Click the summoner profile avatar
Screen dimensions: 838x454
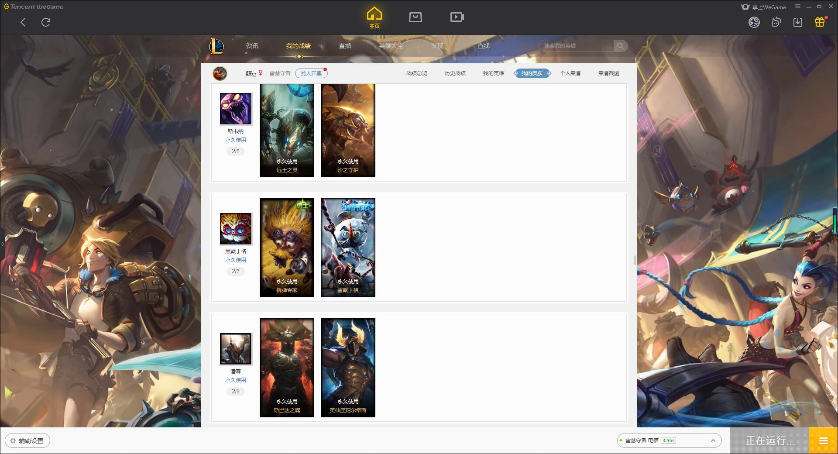[220, 73]
